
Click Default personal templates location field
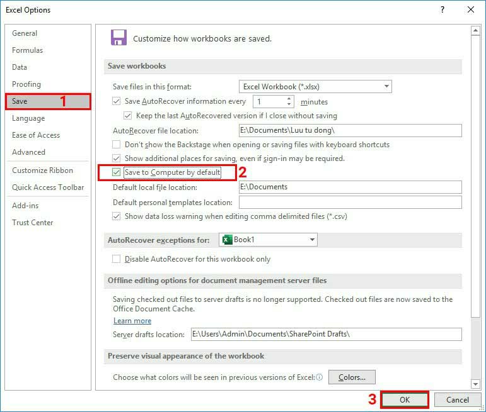coord(350,203)
